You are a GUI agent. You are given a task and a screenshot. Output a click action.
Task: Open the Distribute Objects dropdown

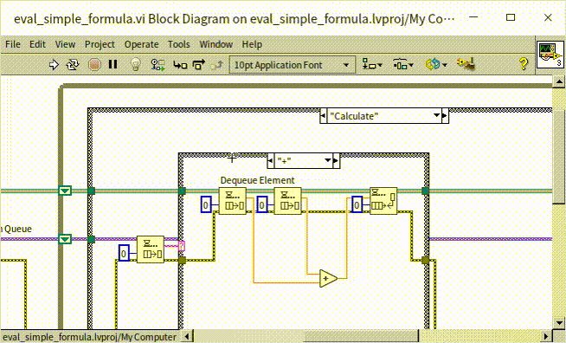402,65
